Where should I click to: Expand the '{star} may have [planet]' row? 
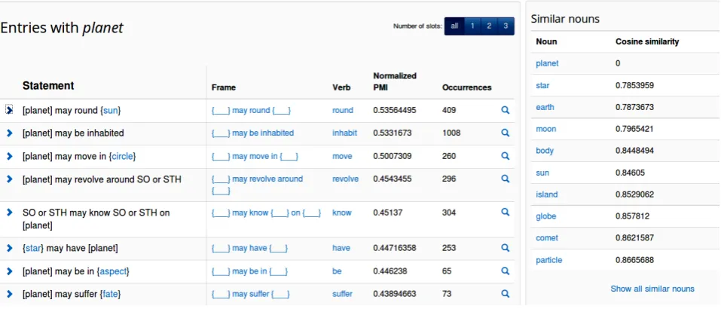(9, 248)
